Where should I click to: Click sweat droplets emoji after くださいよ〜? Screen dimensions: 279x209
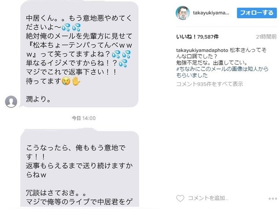click(71, 27)
